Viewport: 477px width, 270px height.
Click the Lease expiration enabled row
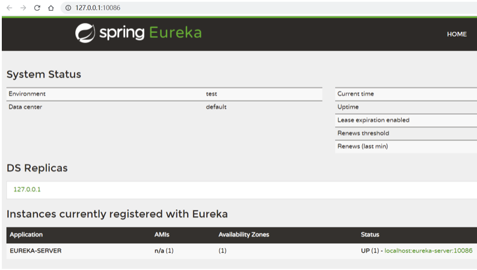coord(406,120)
